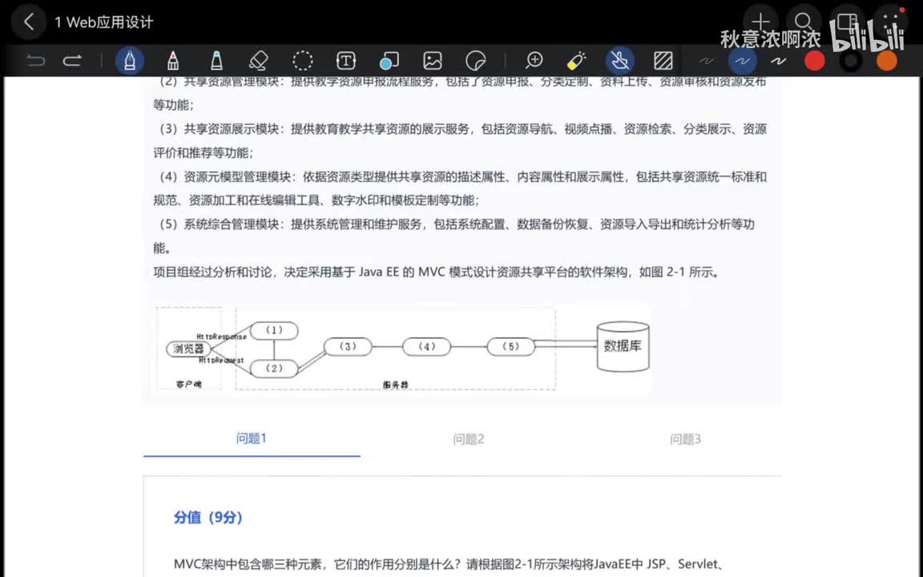Click diagram node (3)
Screen dimensions: 923x577
tap(347, 347)
